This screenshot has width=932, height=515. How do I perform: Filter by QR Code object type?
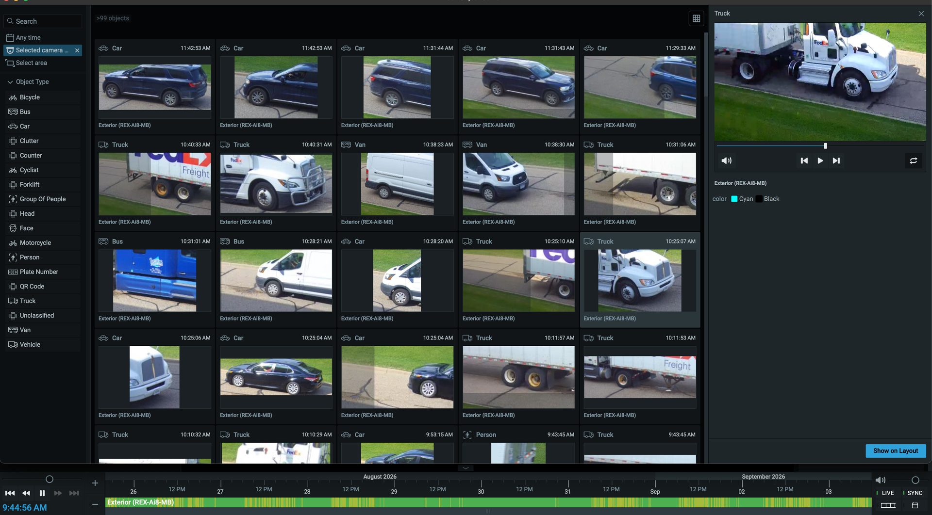tap(42, 287)
